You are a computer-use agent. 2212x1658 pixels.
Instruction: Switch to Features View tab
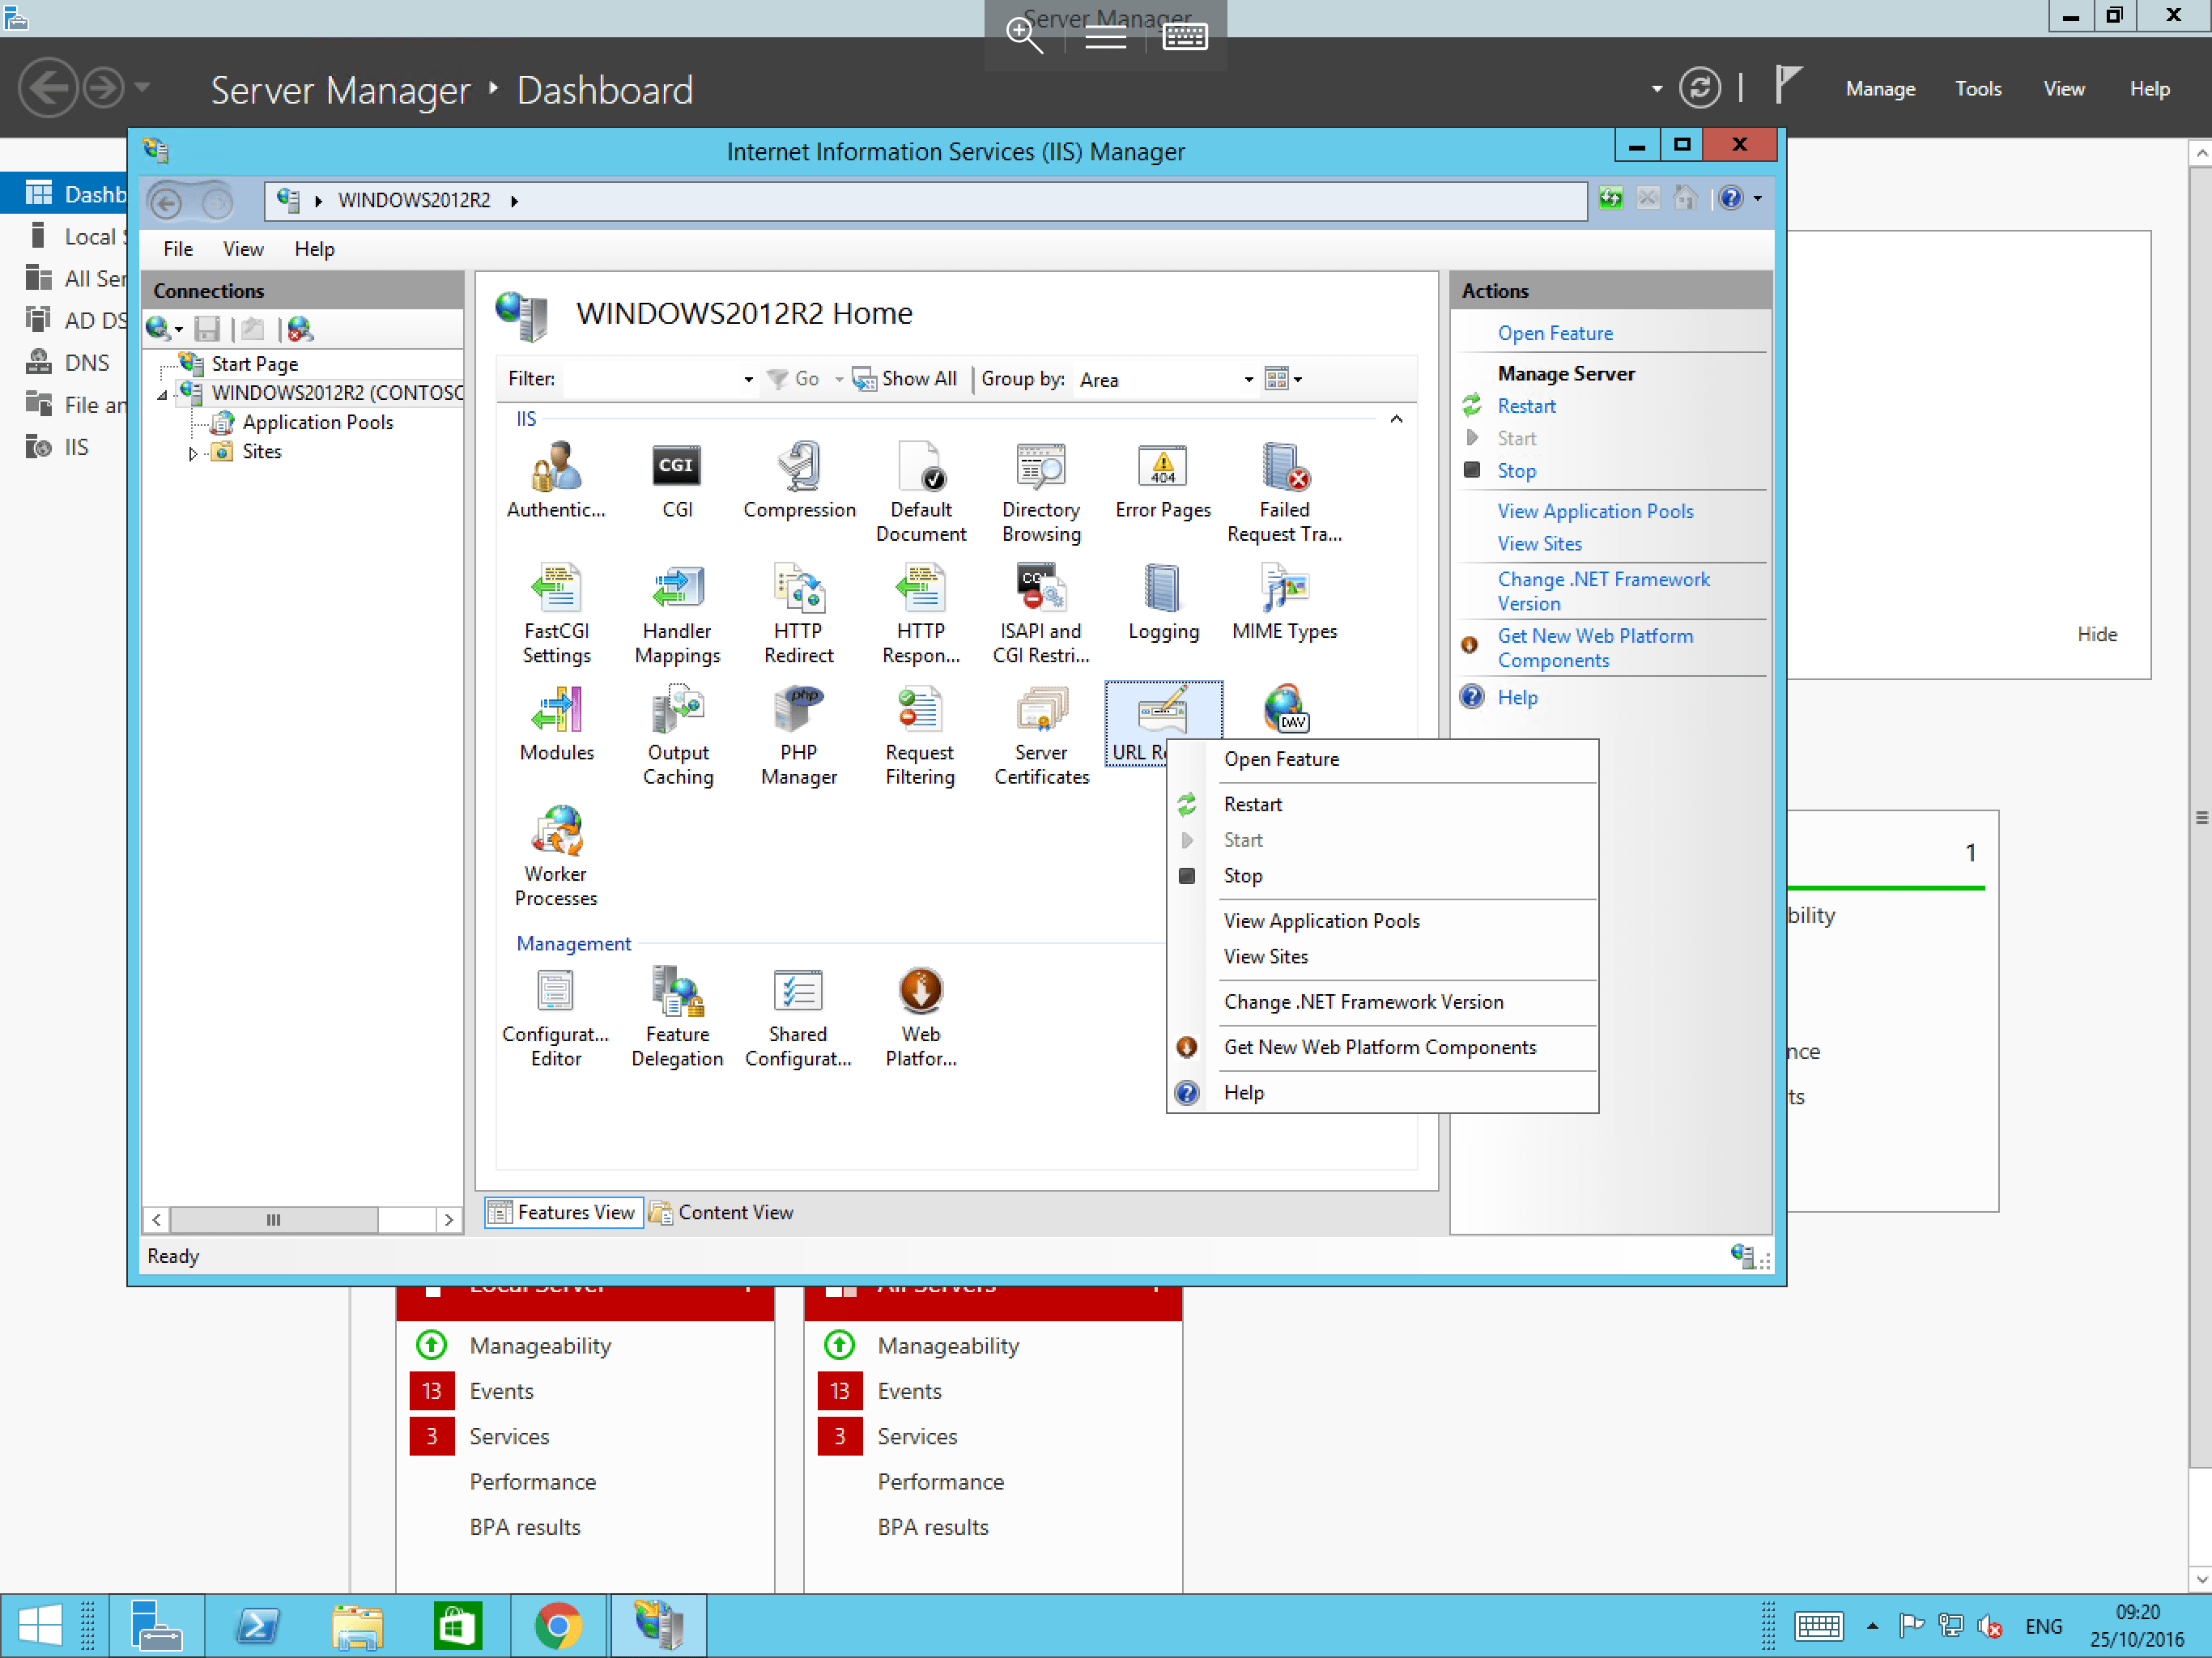click(563, 1212)
